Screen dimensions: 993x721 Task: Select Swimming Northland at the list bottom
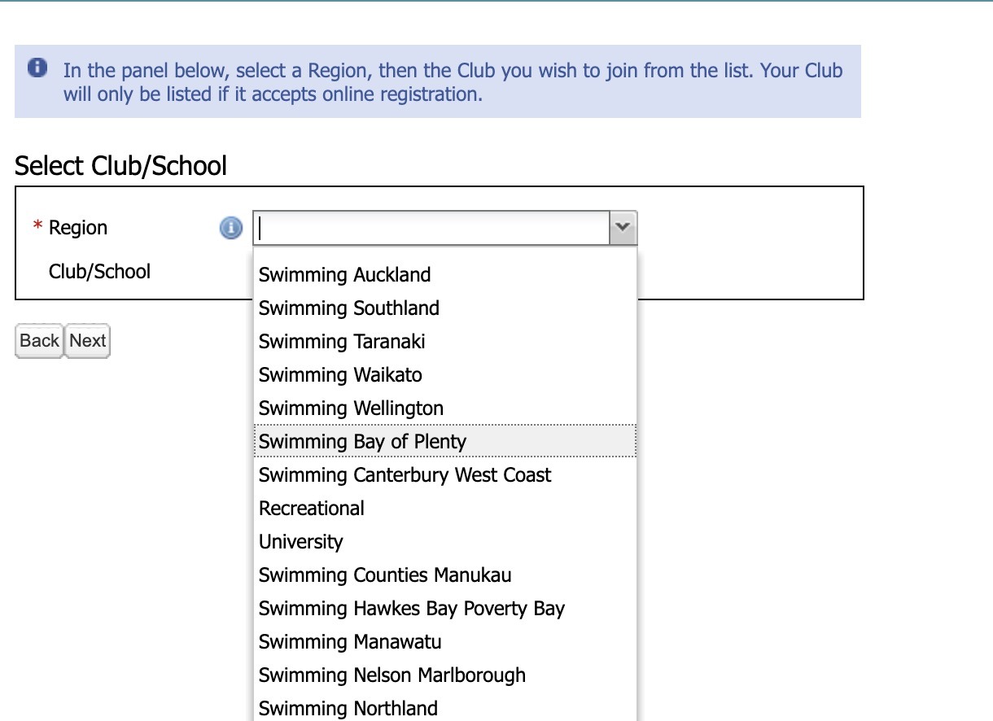(x=348, y=708)
